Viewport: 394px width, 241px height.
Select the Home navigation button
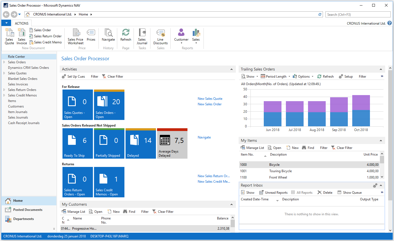pyautogui.click(x=29, y=201)
